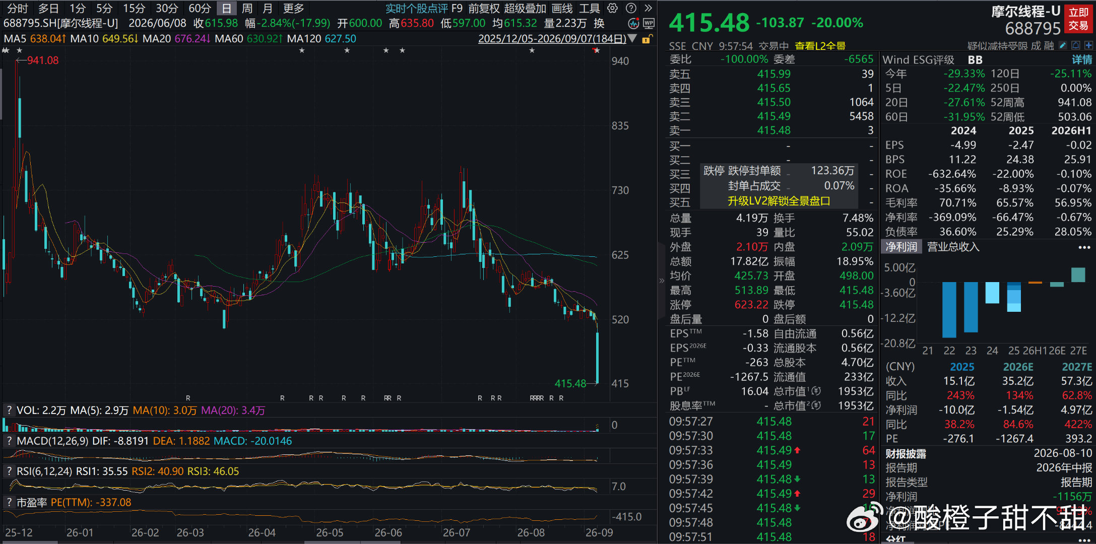Viewport: 1096px width, 544px height.
Task: Select the 营业总收入 tab
Action: 953,247
